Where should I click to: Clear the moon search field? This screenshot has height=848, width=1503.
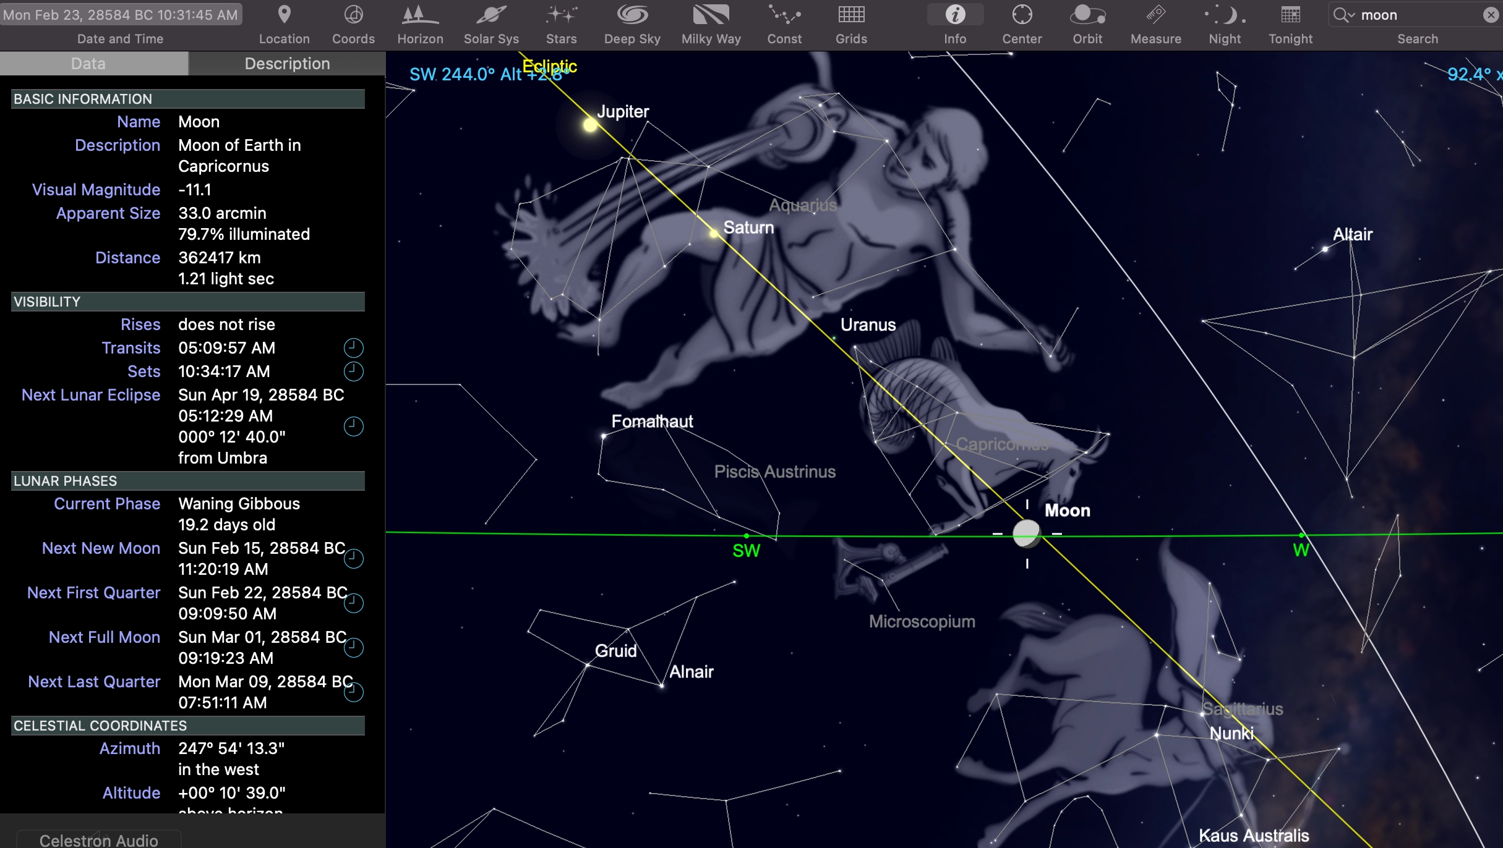coord(1491,15)
